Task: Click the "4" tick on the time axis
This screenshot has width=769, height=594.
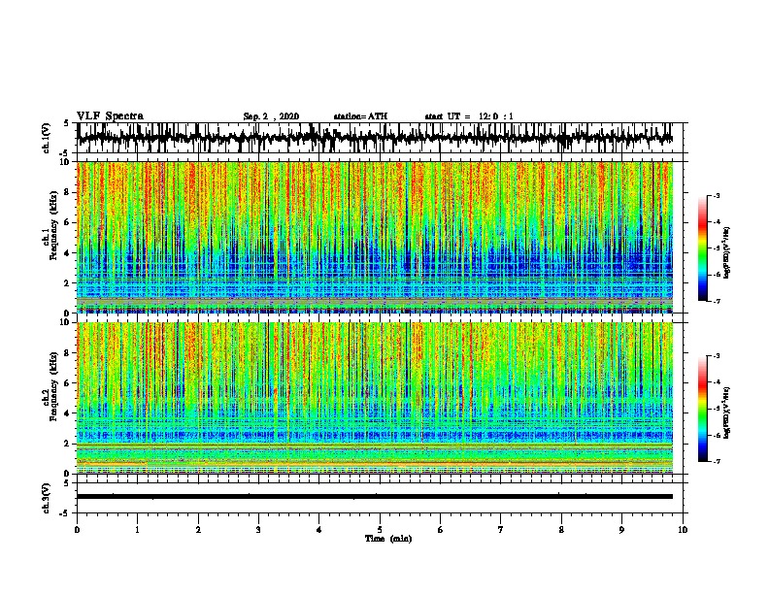Action: (x=319, y=530)
